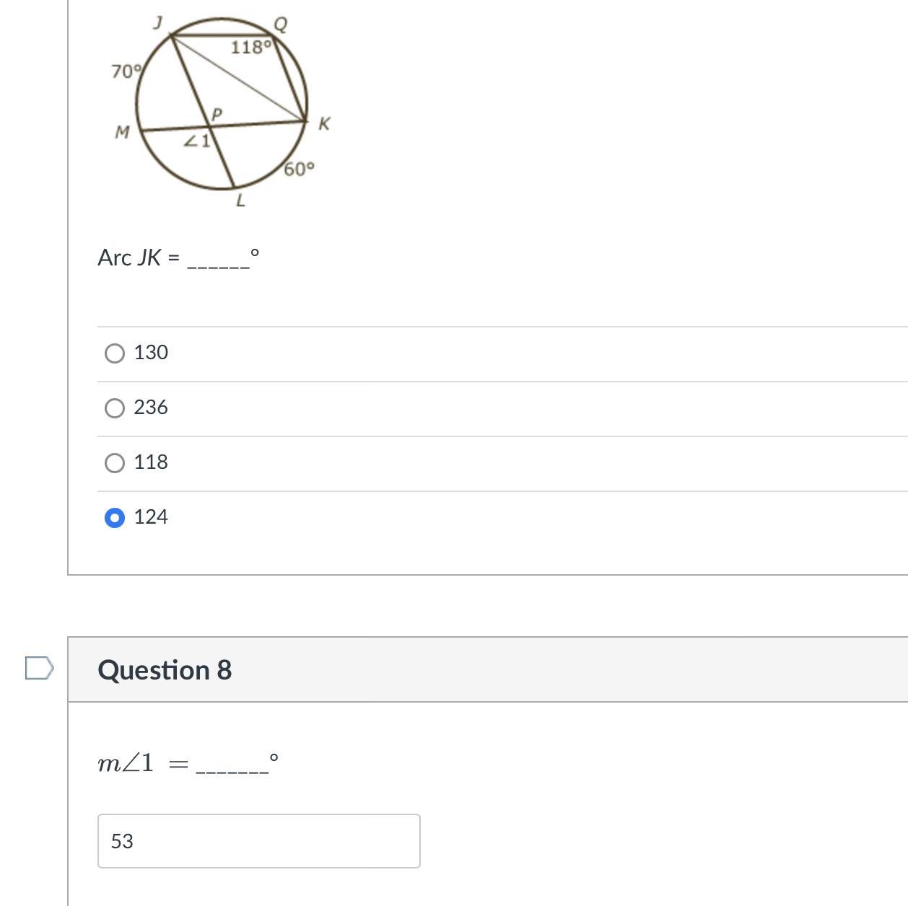This screenshot has width=908, height=906.
Task: Click point L label below the circle
Action: (x=240, y=201)
